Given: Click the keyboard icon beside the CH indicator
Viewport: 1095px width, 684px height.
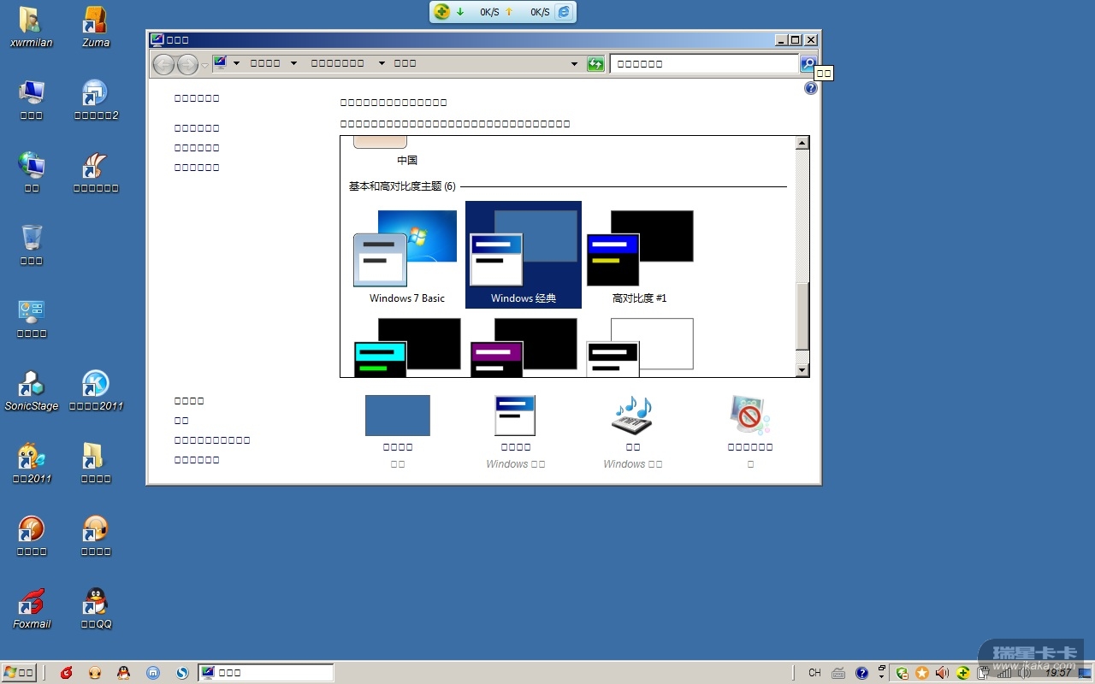Looking at the screenshot, I should [838, 673].
